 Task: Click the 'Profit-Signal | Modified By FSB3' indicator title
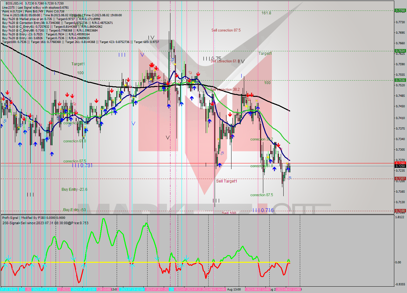point(34,218)
